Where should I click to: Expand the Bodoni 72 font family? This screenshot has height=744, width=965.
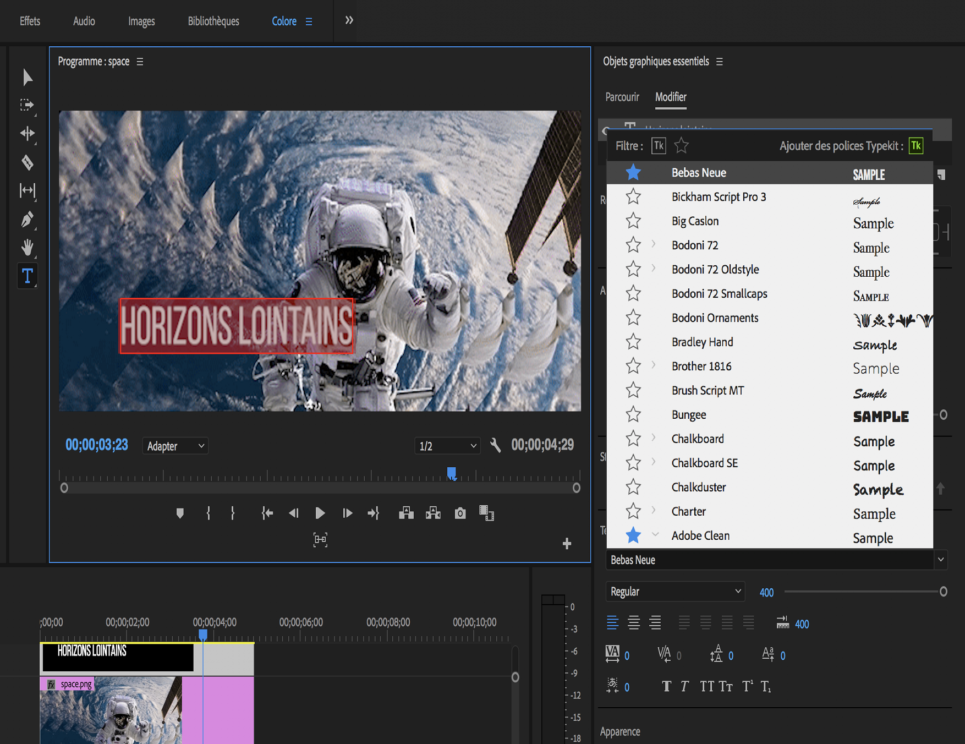pyautogui.click(x=654, y=244)
